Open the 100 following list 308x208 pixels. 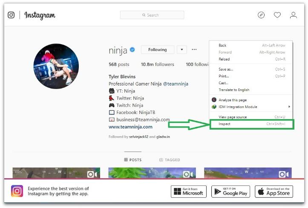[x=197, y=64]
